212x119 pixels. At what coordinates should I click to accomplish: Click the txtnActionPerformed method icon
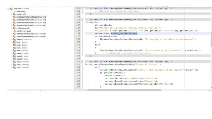(14, 34)
